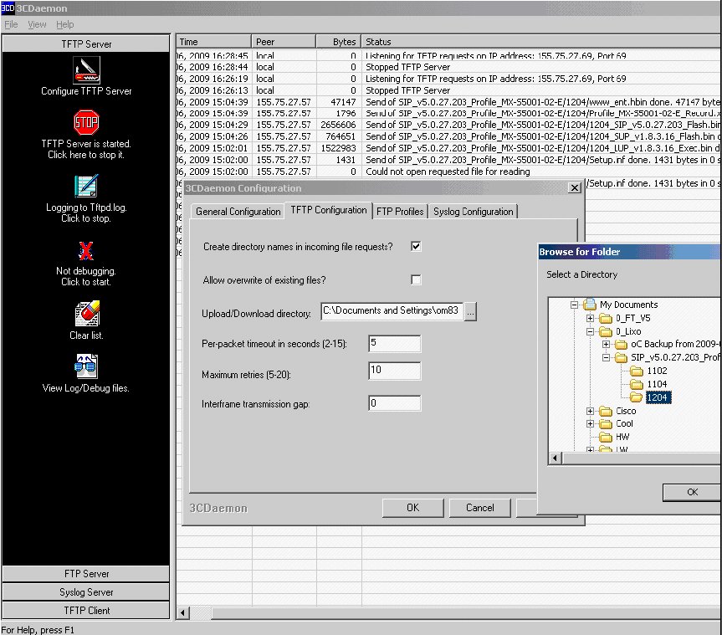Open the TFTP Server sidebar section
Viewport: 722px width, 635px height.
click(86, 44)
